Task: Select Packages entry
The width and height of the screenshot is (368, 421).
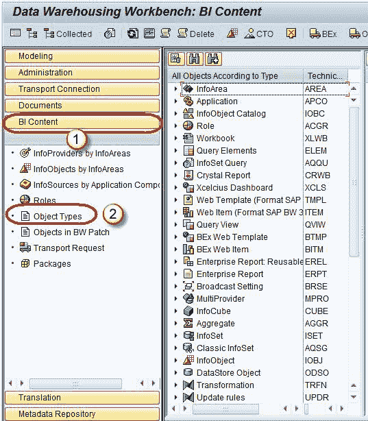Action: point(52,264)
